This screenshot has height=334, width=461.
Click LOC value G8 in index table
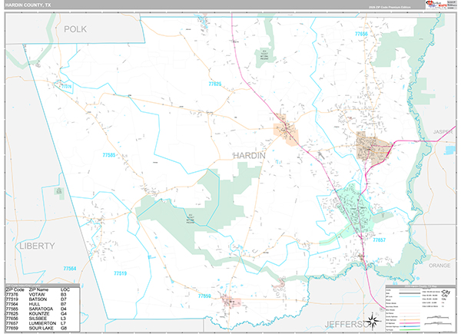coord(64,328)
